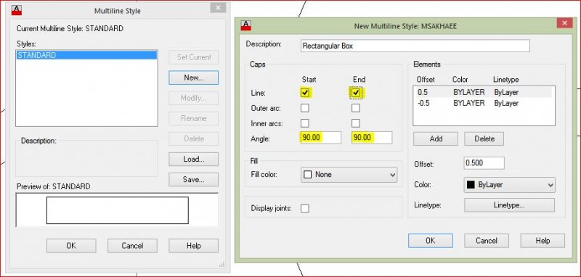Select STANDARD in the Styles list
The image size is (581, 277).
pos(86,56)
